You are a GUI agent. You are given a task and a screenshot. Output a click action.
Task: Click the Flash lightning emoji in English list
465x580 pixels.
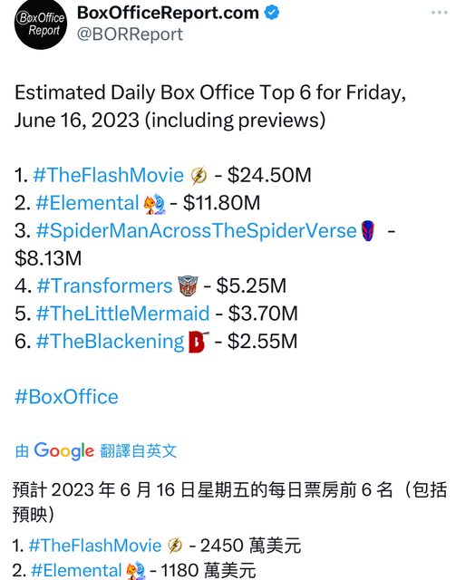point(199,175)
